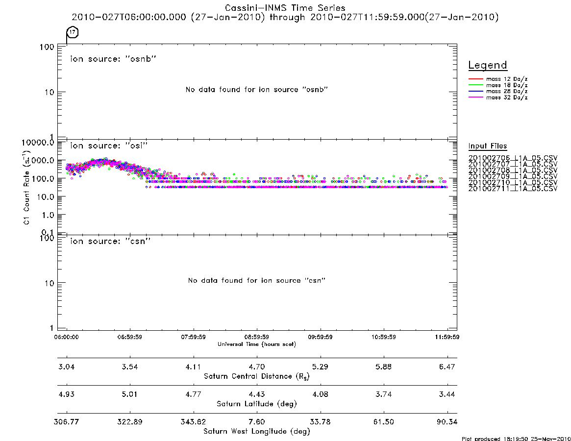Select input file 201002711_L1A_05.CSV
Viewport: 571px width, 441px height.
click(x=513, y=189)
